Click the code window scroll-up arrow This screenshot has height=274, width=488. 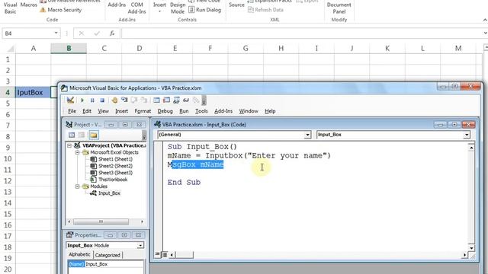tap(471, 148)
